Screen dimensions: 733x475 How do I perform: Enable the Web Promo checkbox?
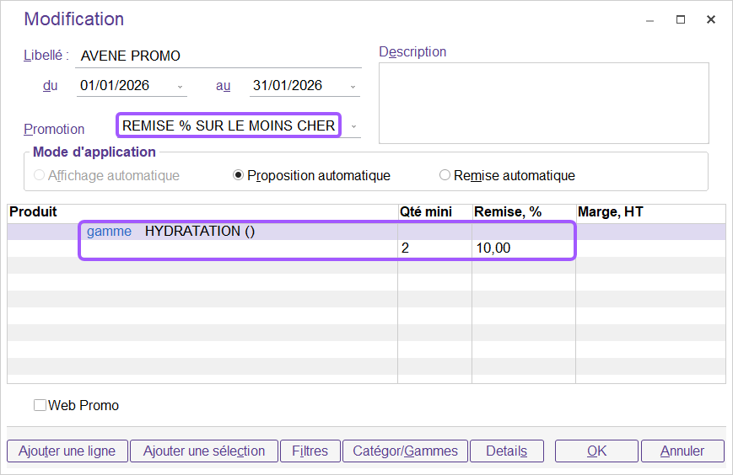(x=40, y=405)
